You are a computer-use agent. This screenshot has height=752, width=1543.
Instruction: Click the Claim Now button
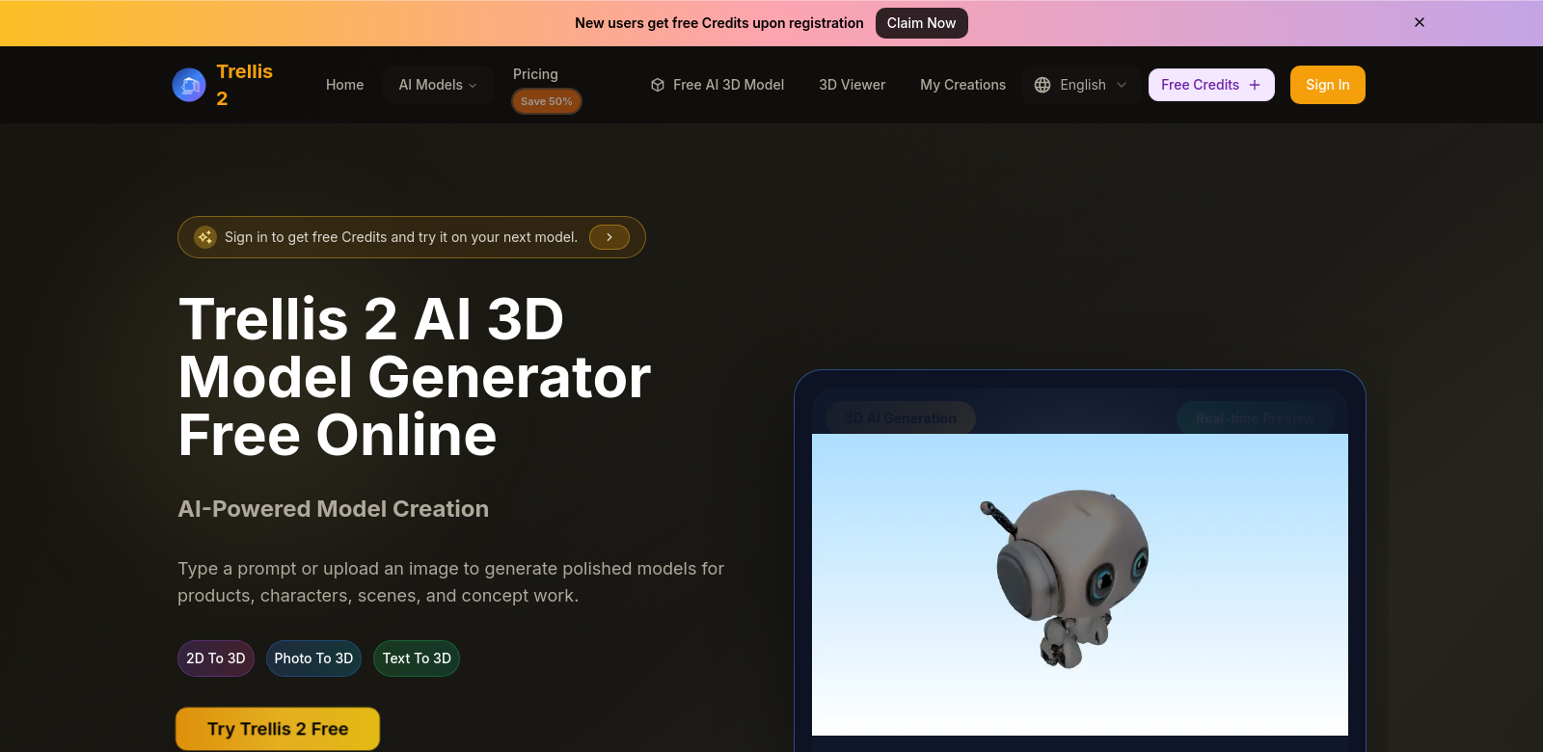(921, 23)
